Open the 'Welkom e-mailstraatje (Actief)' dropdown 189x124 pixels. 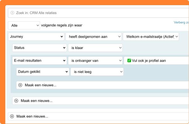(x=151, y=37)
